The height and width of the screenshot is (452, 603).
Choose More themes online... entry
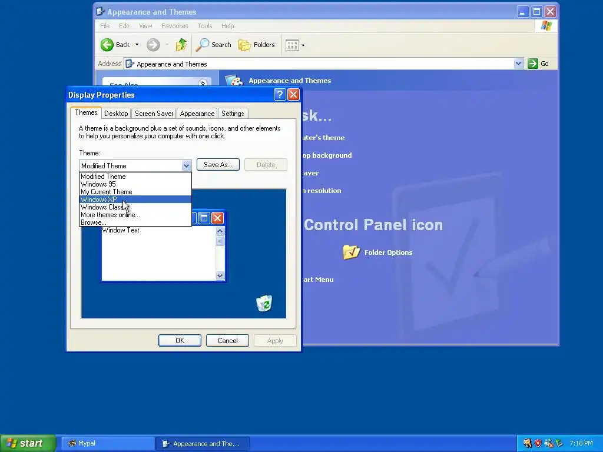click(135, 215)
